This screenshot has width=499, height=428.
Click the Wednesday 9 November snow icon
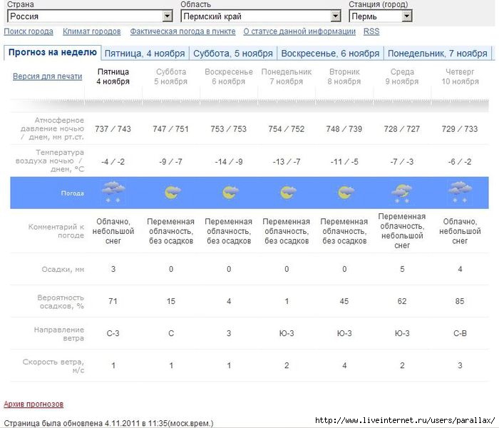click(401, 193)
